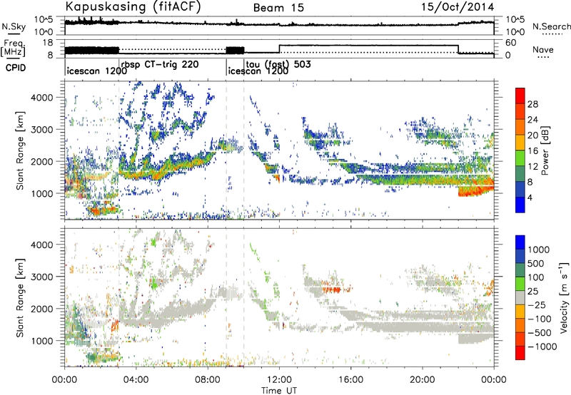571x395 pixels.
Task: Click the '04:00' time axis label
Action: point(136,380)
